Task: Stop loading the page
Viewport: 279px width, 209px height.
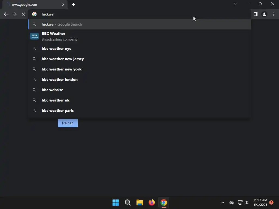Action: 23,14
